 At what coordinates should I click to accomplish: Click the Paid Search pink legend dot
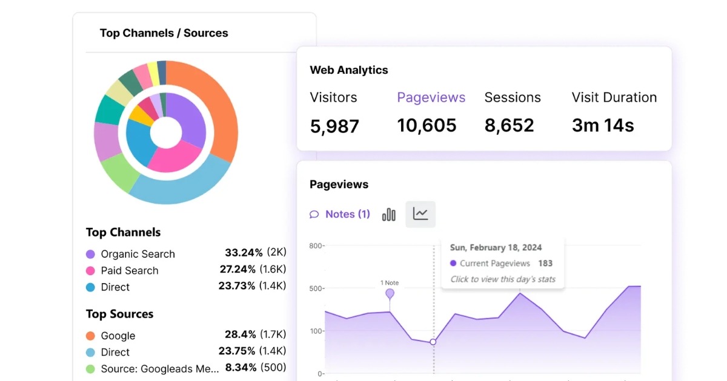tap(90, 270)
